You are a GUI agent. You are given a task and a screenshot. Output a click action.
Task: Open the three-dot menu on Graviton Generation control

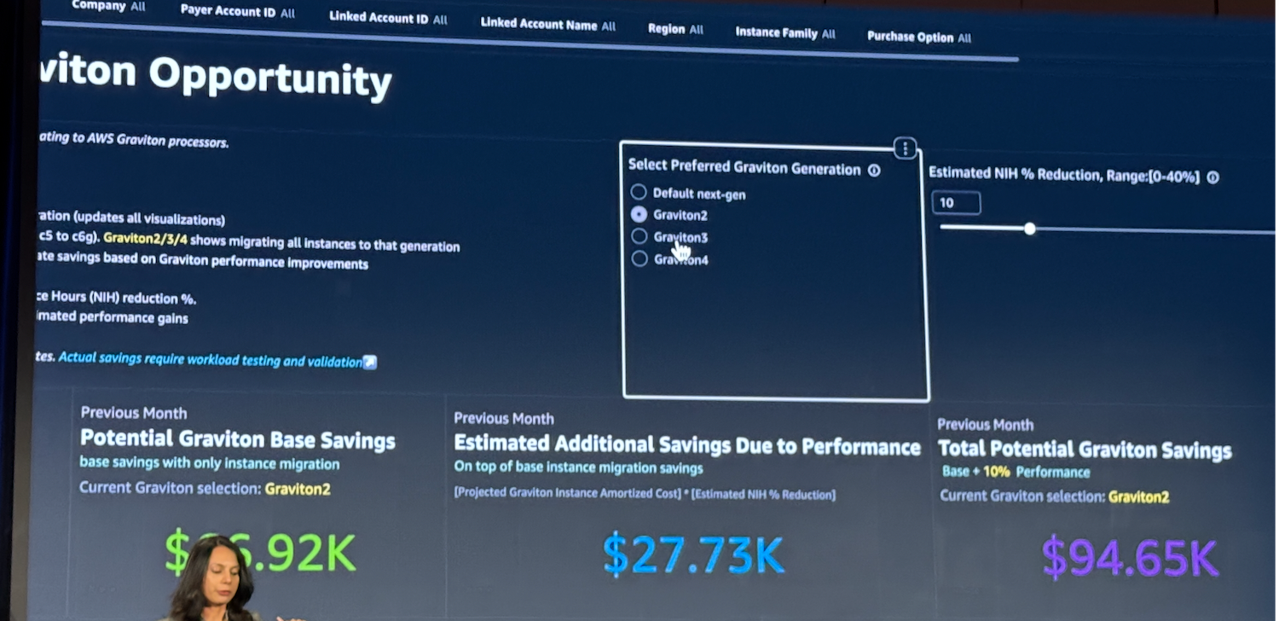905,148
